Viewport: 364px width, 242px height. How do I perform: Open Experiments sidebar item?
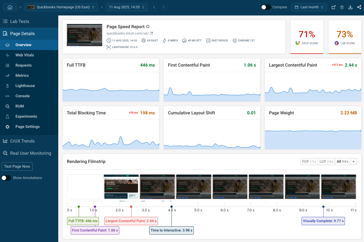[x=29, y=116]
